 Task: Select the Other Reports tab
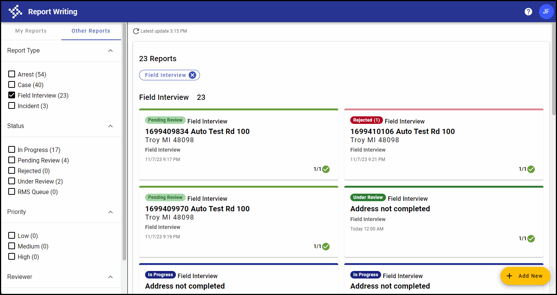91,31
